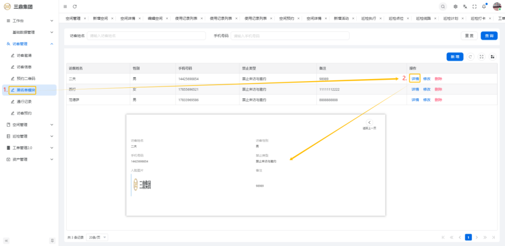Viewport: 505px width, 246px height.
Task: Click the blue 查询 button
Action: 489,36
